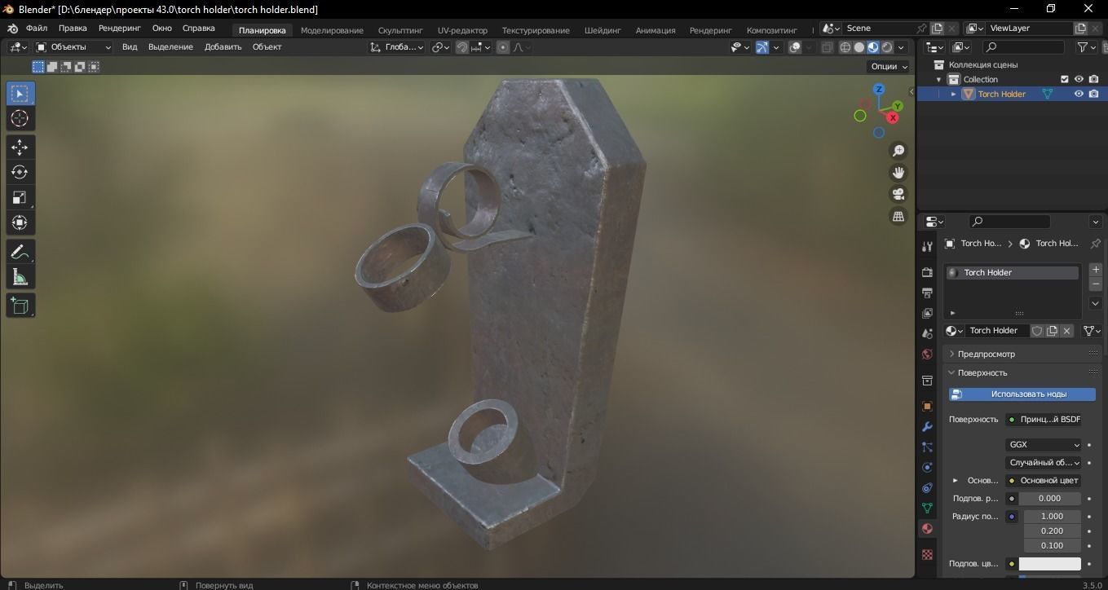Select the Scale tool
The width and height of the screenshot is (1108, 590).
point(20,197)
